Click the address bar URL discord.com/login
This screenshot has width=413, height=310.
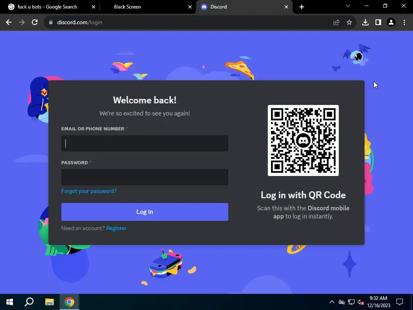(x=80, y=23)
